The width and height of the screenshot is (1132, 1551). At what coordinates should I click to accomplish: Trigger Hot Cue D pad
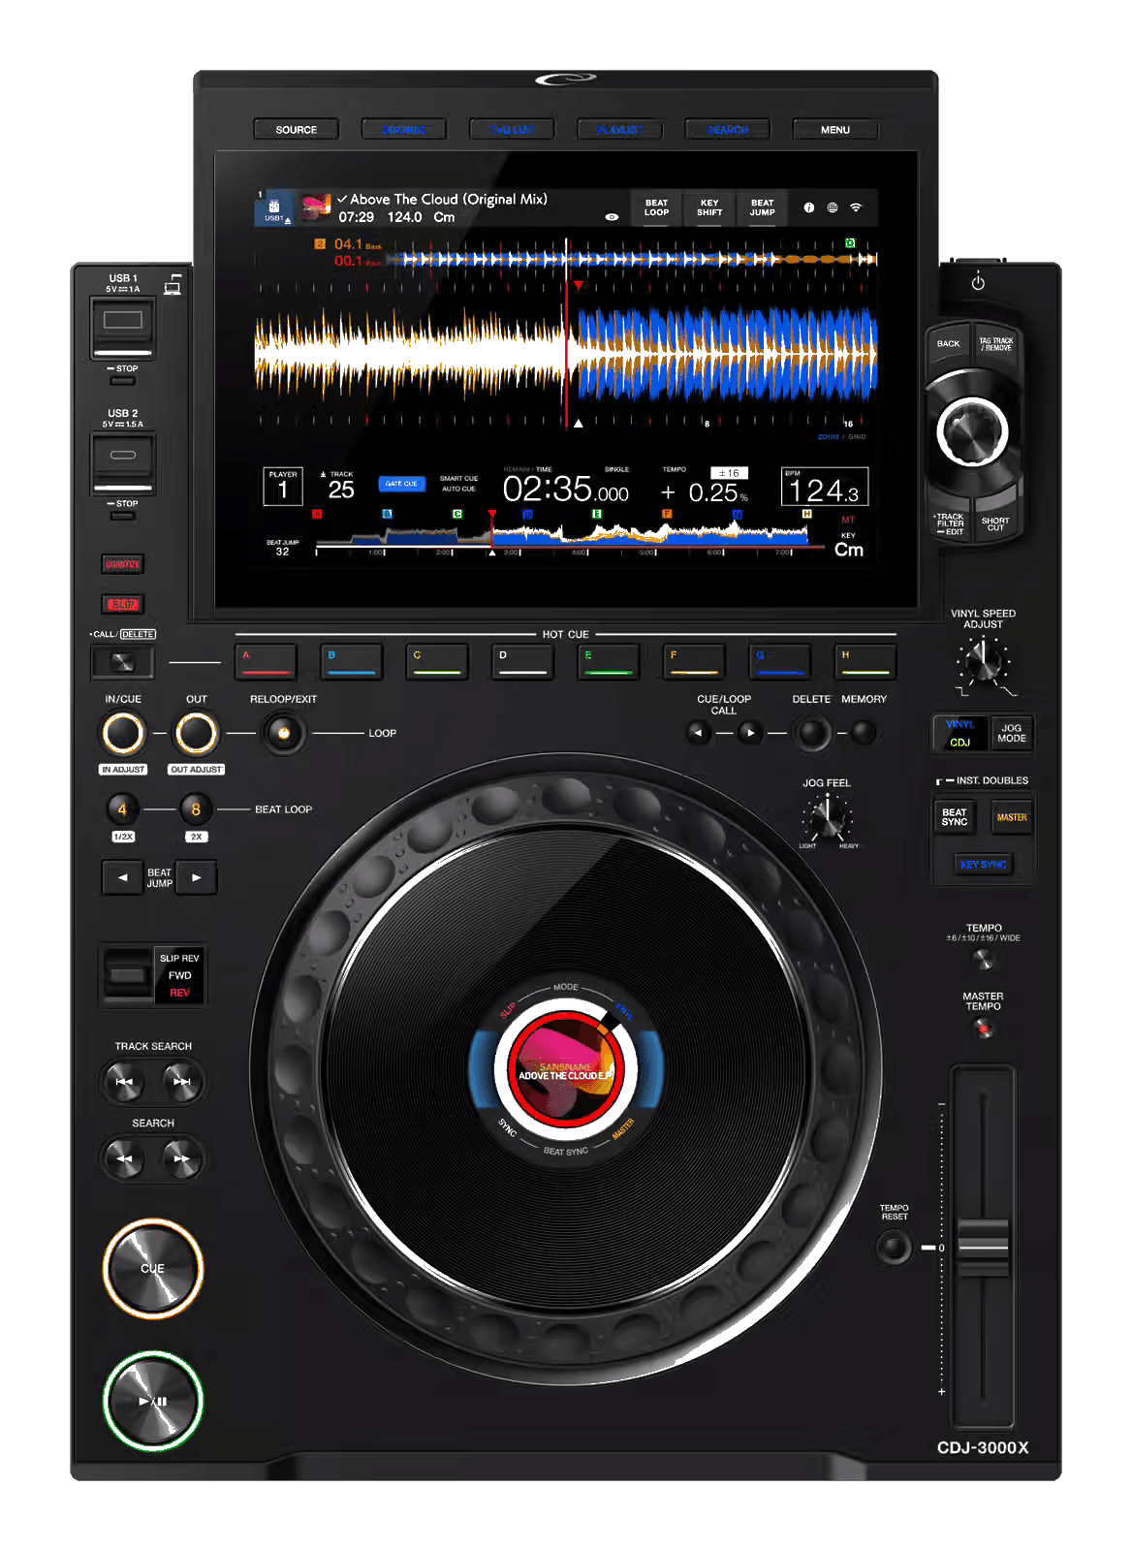(522, 662)
